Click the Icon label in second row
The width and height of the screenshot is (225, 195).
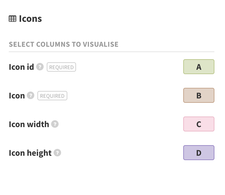point(17,96)
